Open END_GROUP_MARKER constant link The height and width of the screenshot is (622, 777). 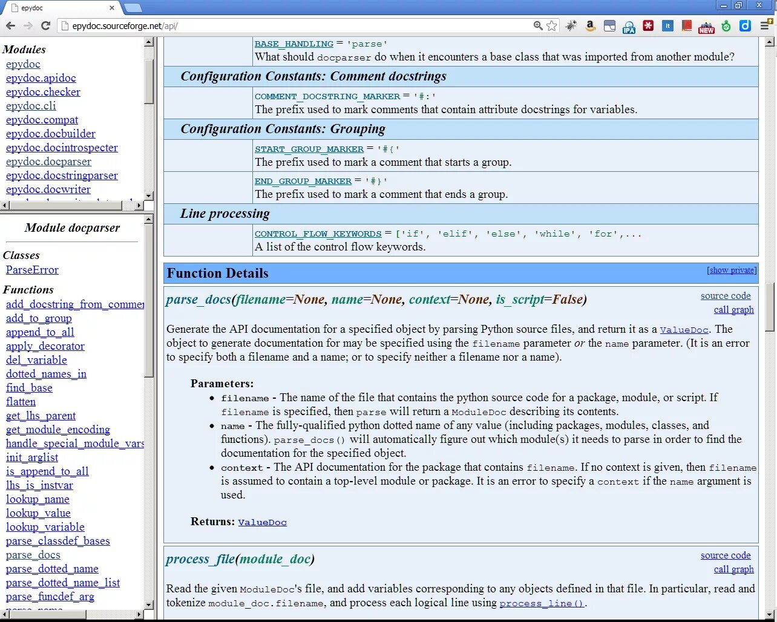coord(303,181)
